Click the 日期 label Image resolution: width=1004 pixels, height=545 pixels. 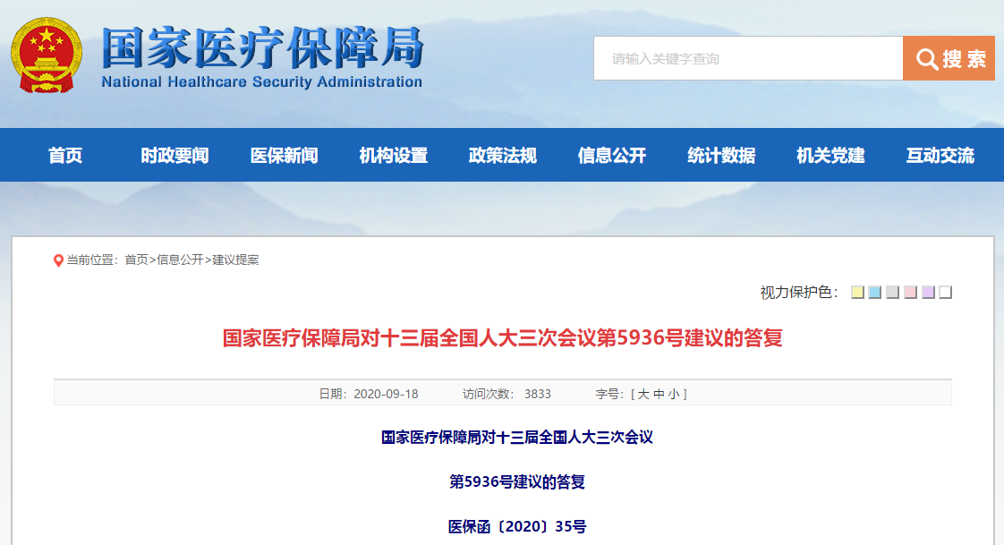tap(332, 394)
